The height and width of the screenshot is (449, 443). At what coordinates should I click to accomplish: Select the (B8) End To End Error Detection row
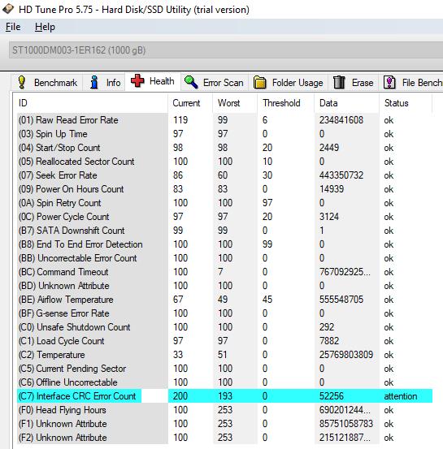(x=225, y=244)
